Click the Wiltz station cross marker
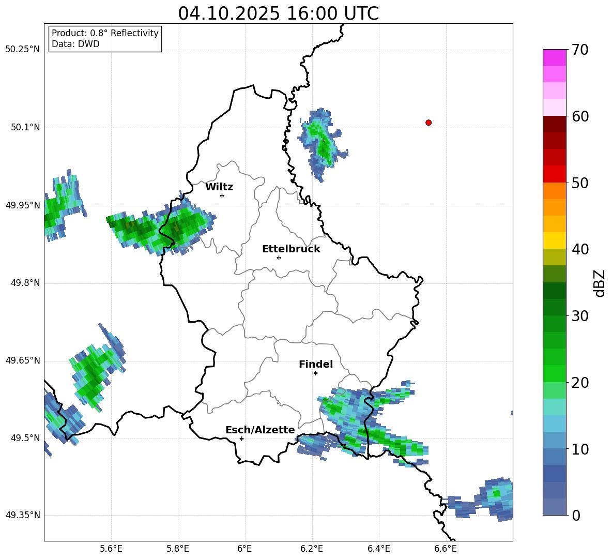Image resolution: width=612 pixels, height=559 pixels. click(222, 195)
